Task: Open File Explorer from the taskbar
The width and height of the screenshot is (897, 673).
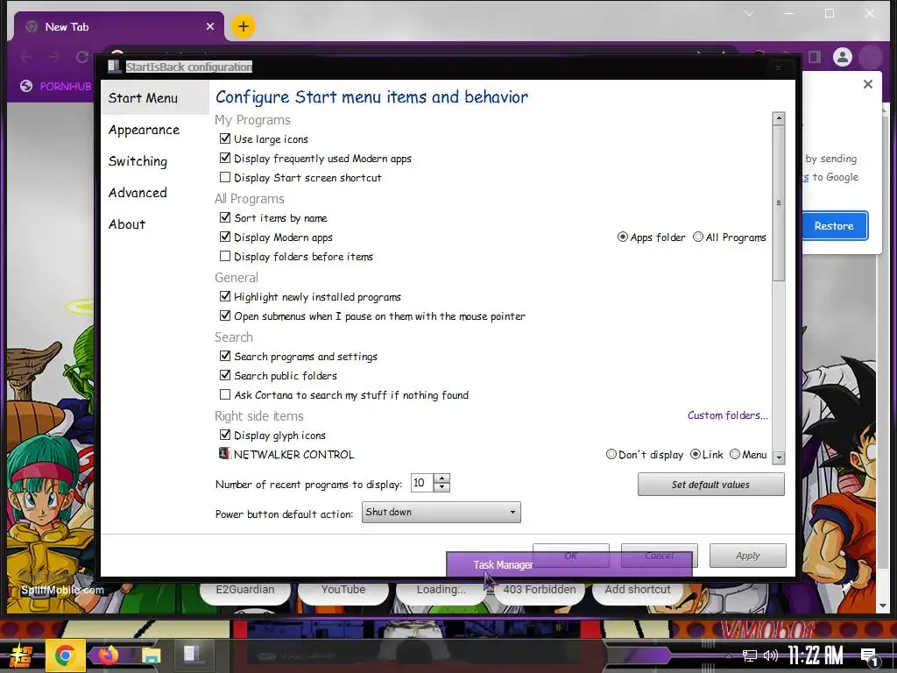Action: click(151, 655)
